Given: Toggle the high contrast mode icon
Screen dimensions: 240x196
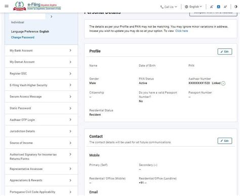Looking at the screenshot, I should click(235, 7).
